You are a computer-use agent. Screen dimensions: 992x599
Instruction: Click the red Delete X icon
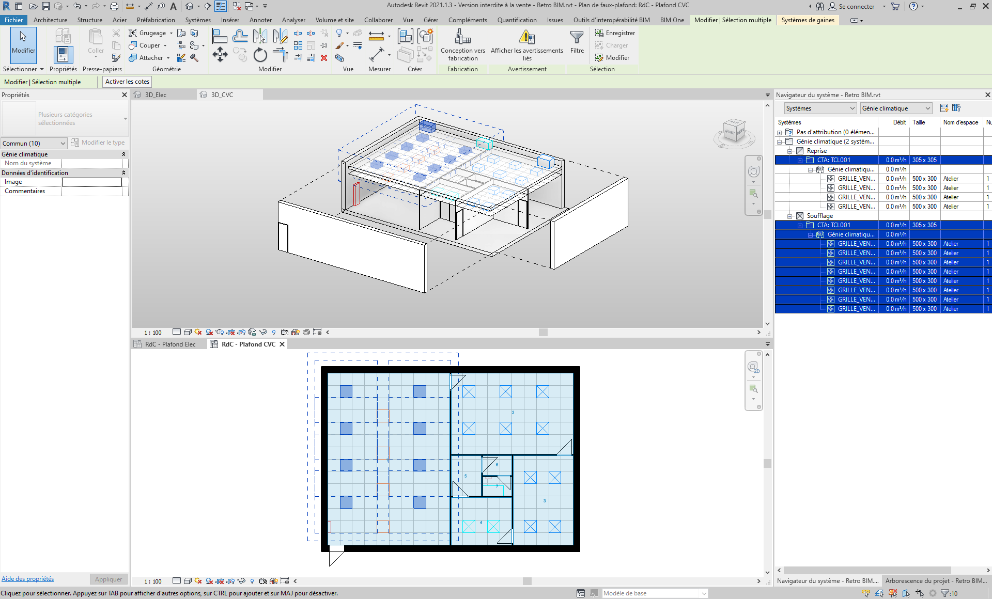pos(324,58)
